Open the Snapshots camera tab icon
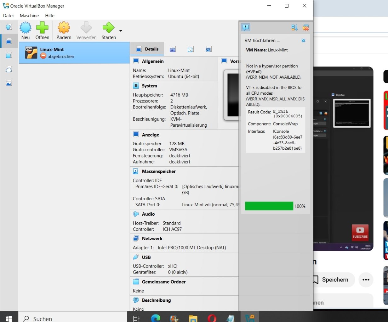This screenshot has width=388, height=322. pos(173,49)
